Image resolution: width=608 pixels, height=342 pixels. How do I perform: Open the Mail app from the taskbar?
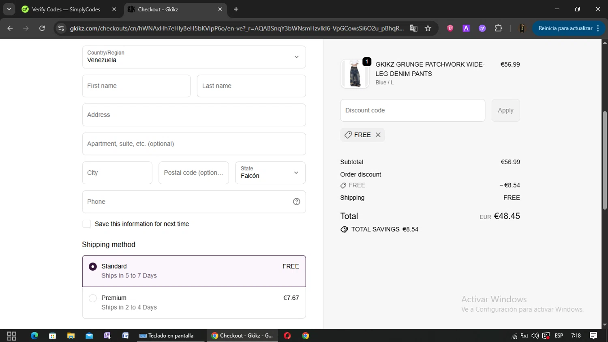coord(89,336)
